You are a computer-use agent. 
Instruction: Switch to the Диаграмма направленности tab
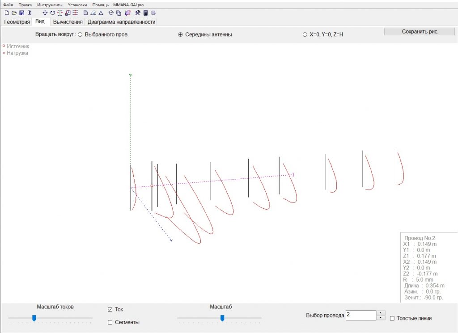[x=121, y=22]
